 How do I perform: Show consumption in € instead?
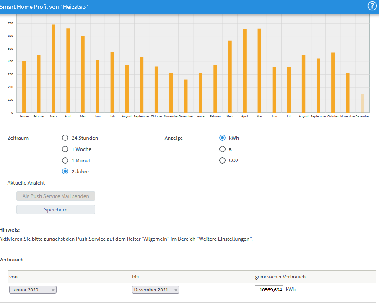coord(223,149)
